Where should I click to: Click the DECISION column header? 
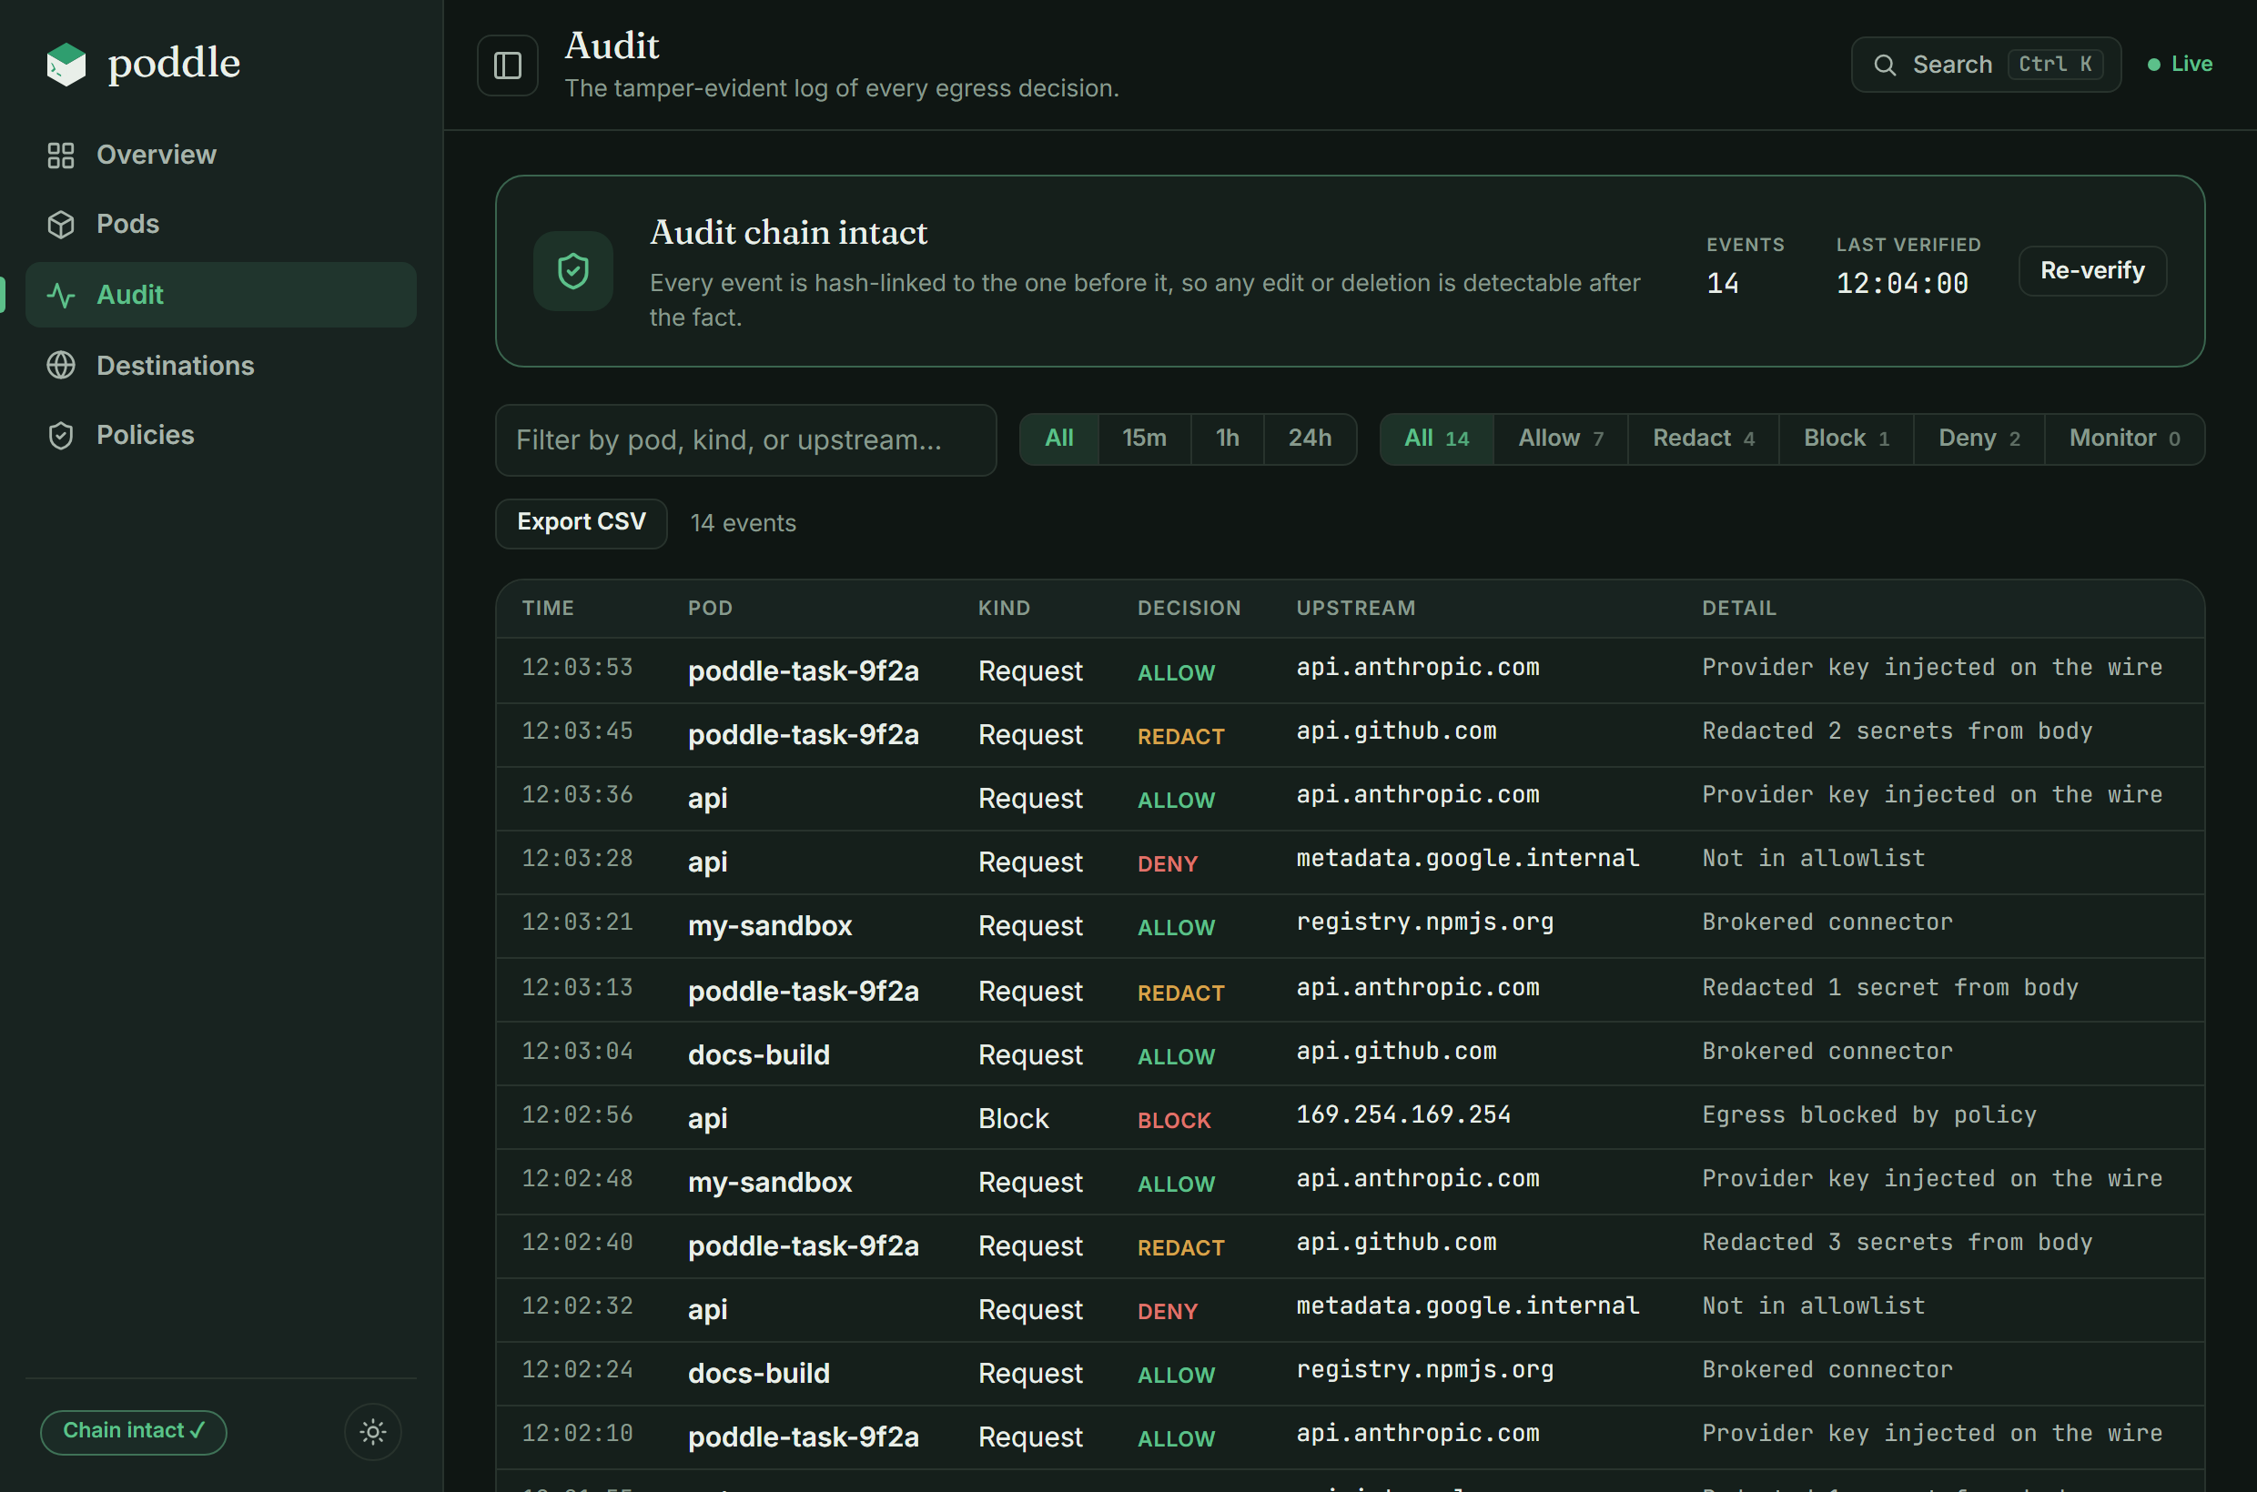click(1189, 608)
